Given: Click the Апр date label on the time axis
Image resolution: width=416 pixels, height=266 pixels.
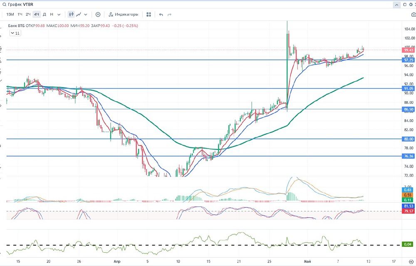Looking at the screenshot, I should pyautogui.click(x=117, y=261).
